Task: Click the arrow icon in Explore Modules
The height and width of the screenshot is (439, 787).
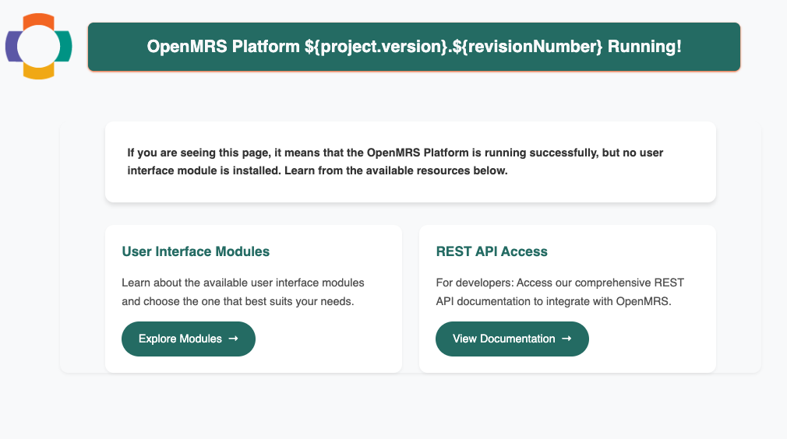Action: click(233, 339)
